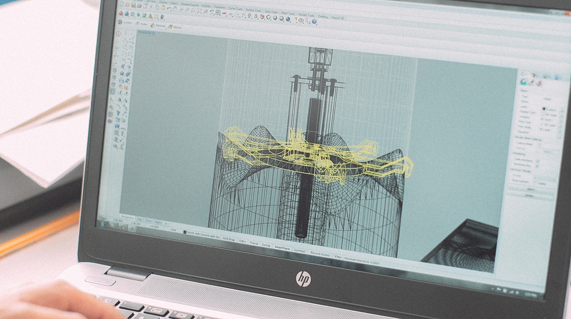Click the Object Properties color wheel icon
This screenshot has height=319, width=571.
click(x=268, y=18)
